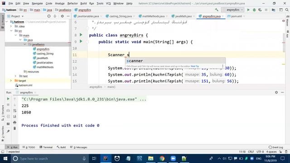
Task: Open the Terminal tool window
Action: tap(46, 147)
